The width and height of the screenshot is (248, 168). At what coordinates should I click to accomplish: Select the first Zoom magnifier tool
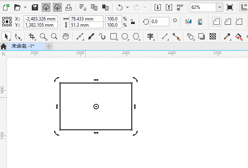pos(43,37)
